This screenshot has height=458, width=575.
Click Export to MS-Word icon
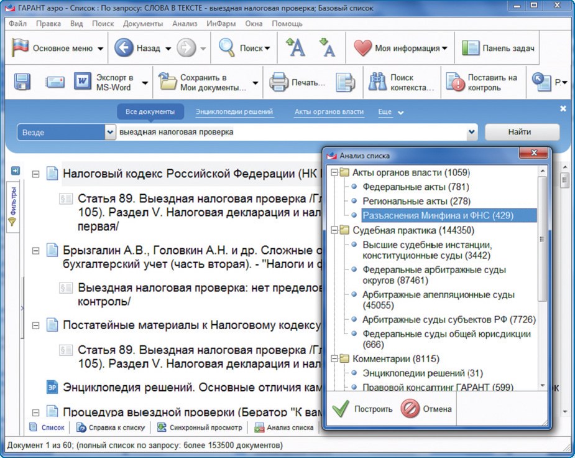point(83,82)
